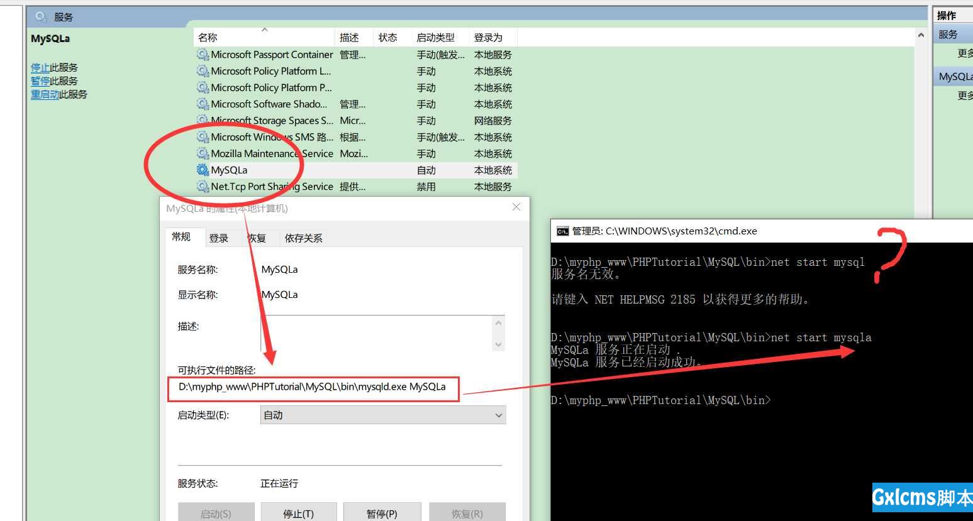
Task: Switch to the 依存关系 tab in properties dialog
Action: pyautogui.click(x=303, y=238)
